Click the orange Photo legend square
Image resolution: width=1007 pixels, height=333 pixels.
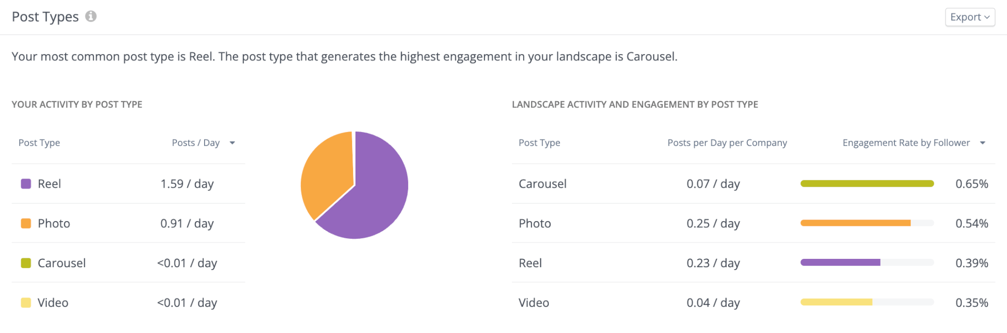point(26,223)
